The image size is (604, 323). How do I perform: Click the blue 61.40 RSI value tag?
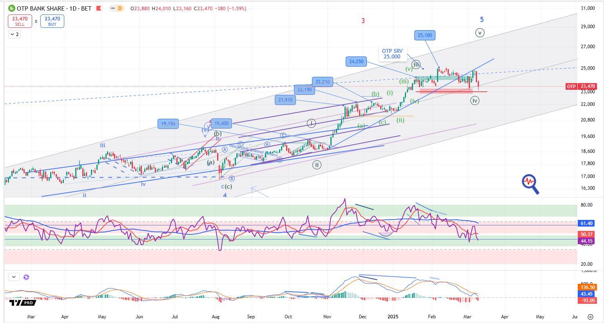point(586,223)
